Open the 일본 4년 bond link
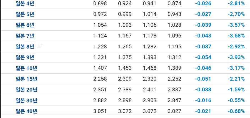 click(x=25, y=4)
